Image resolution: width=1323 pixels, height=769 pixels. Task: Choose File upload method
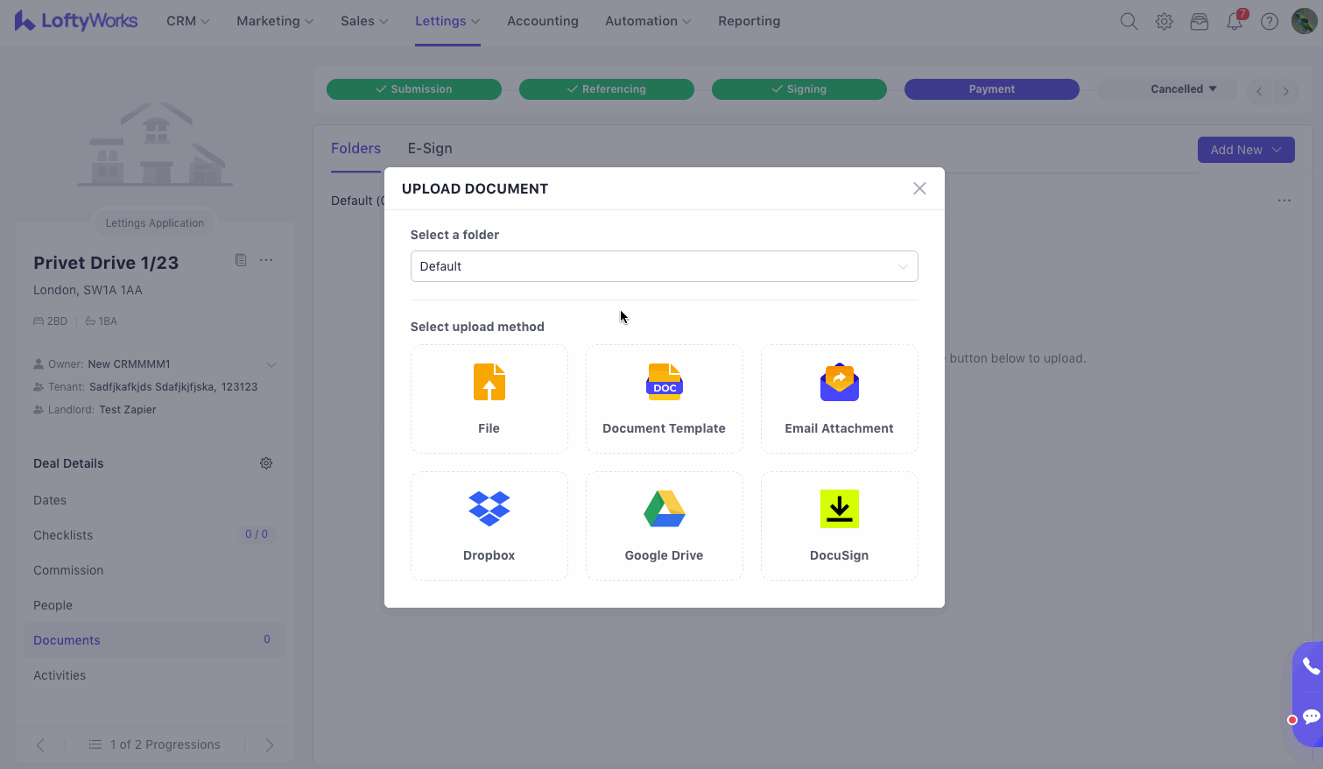point(489,399)
